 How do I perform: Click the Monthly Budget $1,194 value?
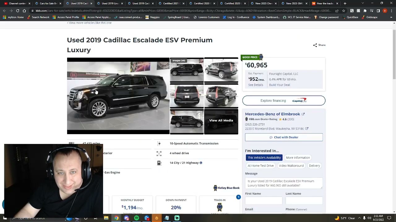coord(132,208)
